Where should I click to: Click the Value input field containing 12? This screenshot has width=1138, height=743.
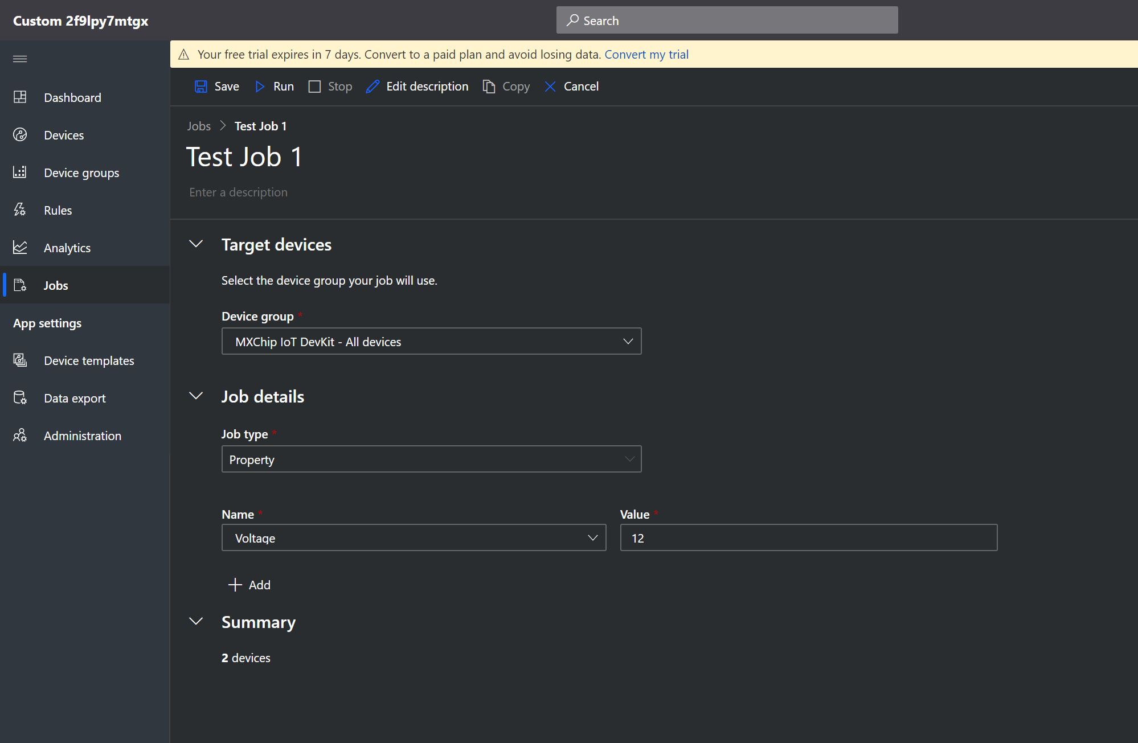[x=808, y=538]
